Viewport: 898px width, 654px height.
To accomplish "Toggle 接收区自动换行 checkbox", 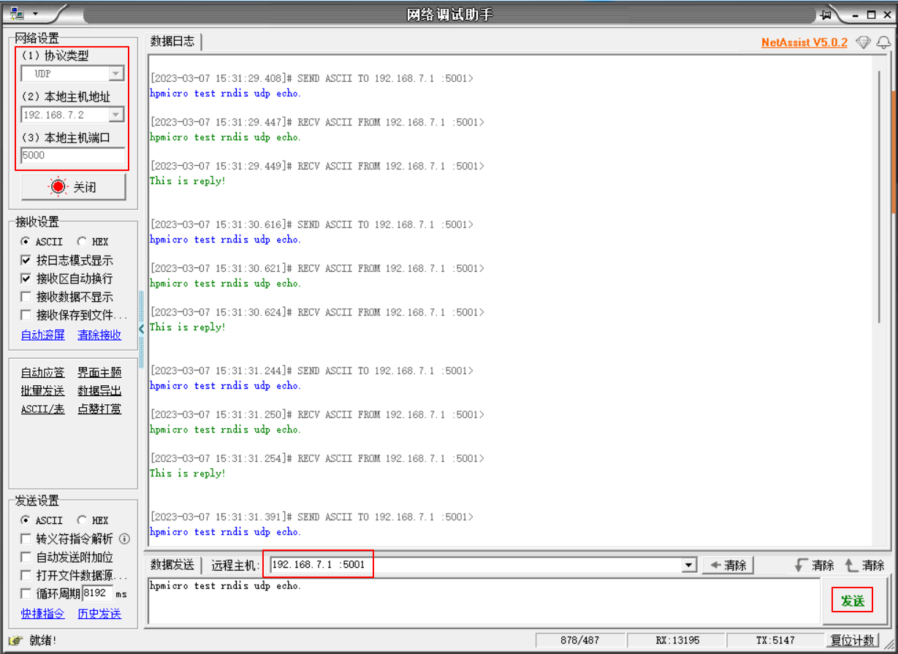I will click(x=26, y=278).
